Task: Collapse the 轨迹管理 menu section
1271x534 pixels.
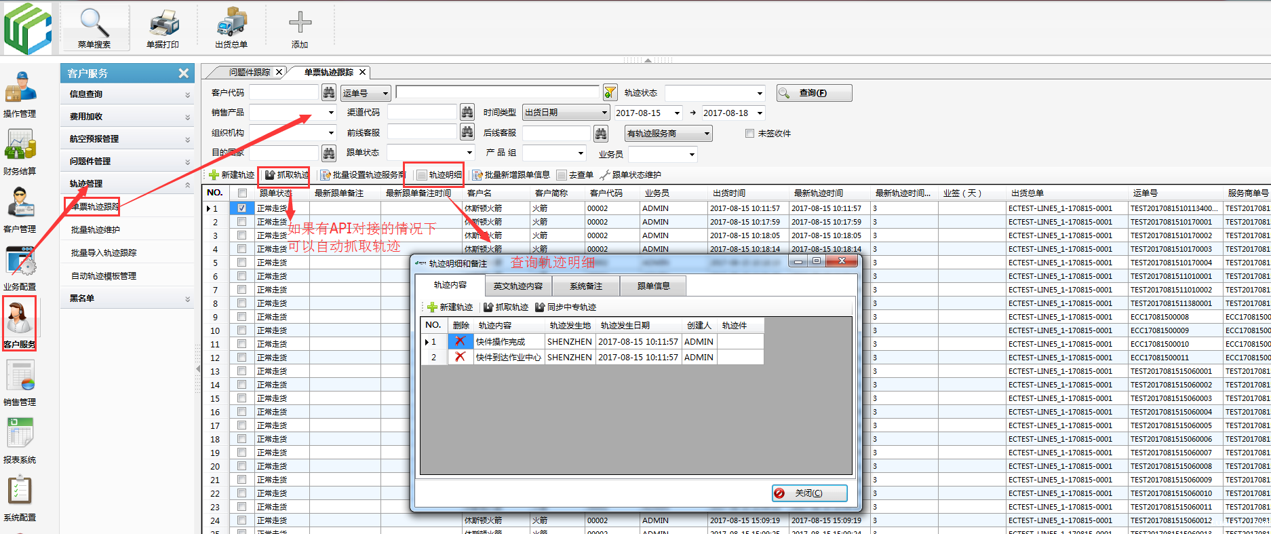Action: coord(128,184)
